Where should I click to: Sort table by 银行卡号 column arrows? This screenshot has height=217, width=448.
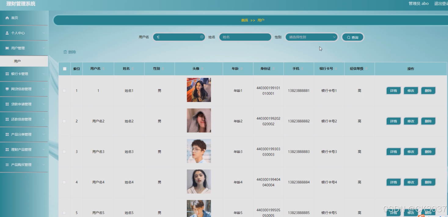tap(336, 69)
